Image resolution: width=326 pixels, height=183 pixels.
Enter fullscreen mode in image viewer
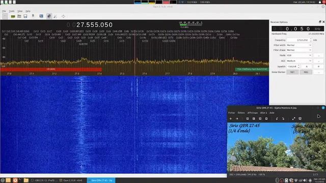point(293,118)
